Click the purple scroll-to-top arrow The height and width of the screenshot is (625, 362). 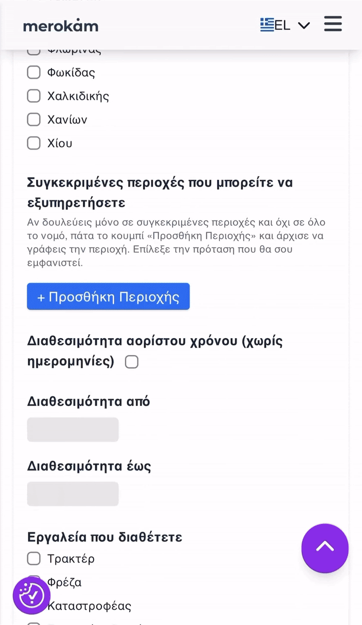pyautogui.click(x=325, y=548)
